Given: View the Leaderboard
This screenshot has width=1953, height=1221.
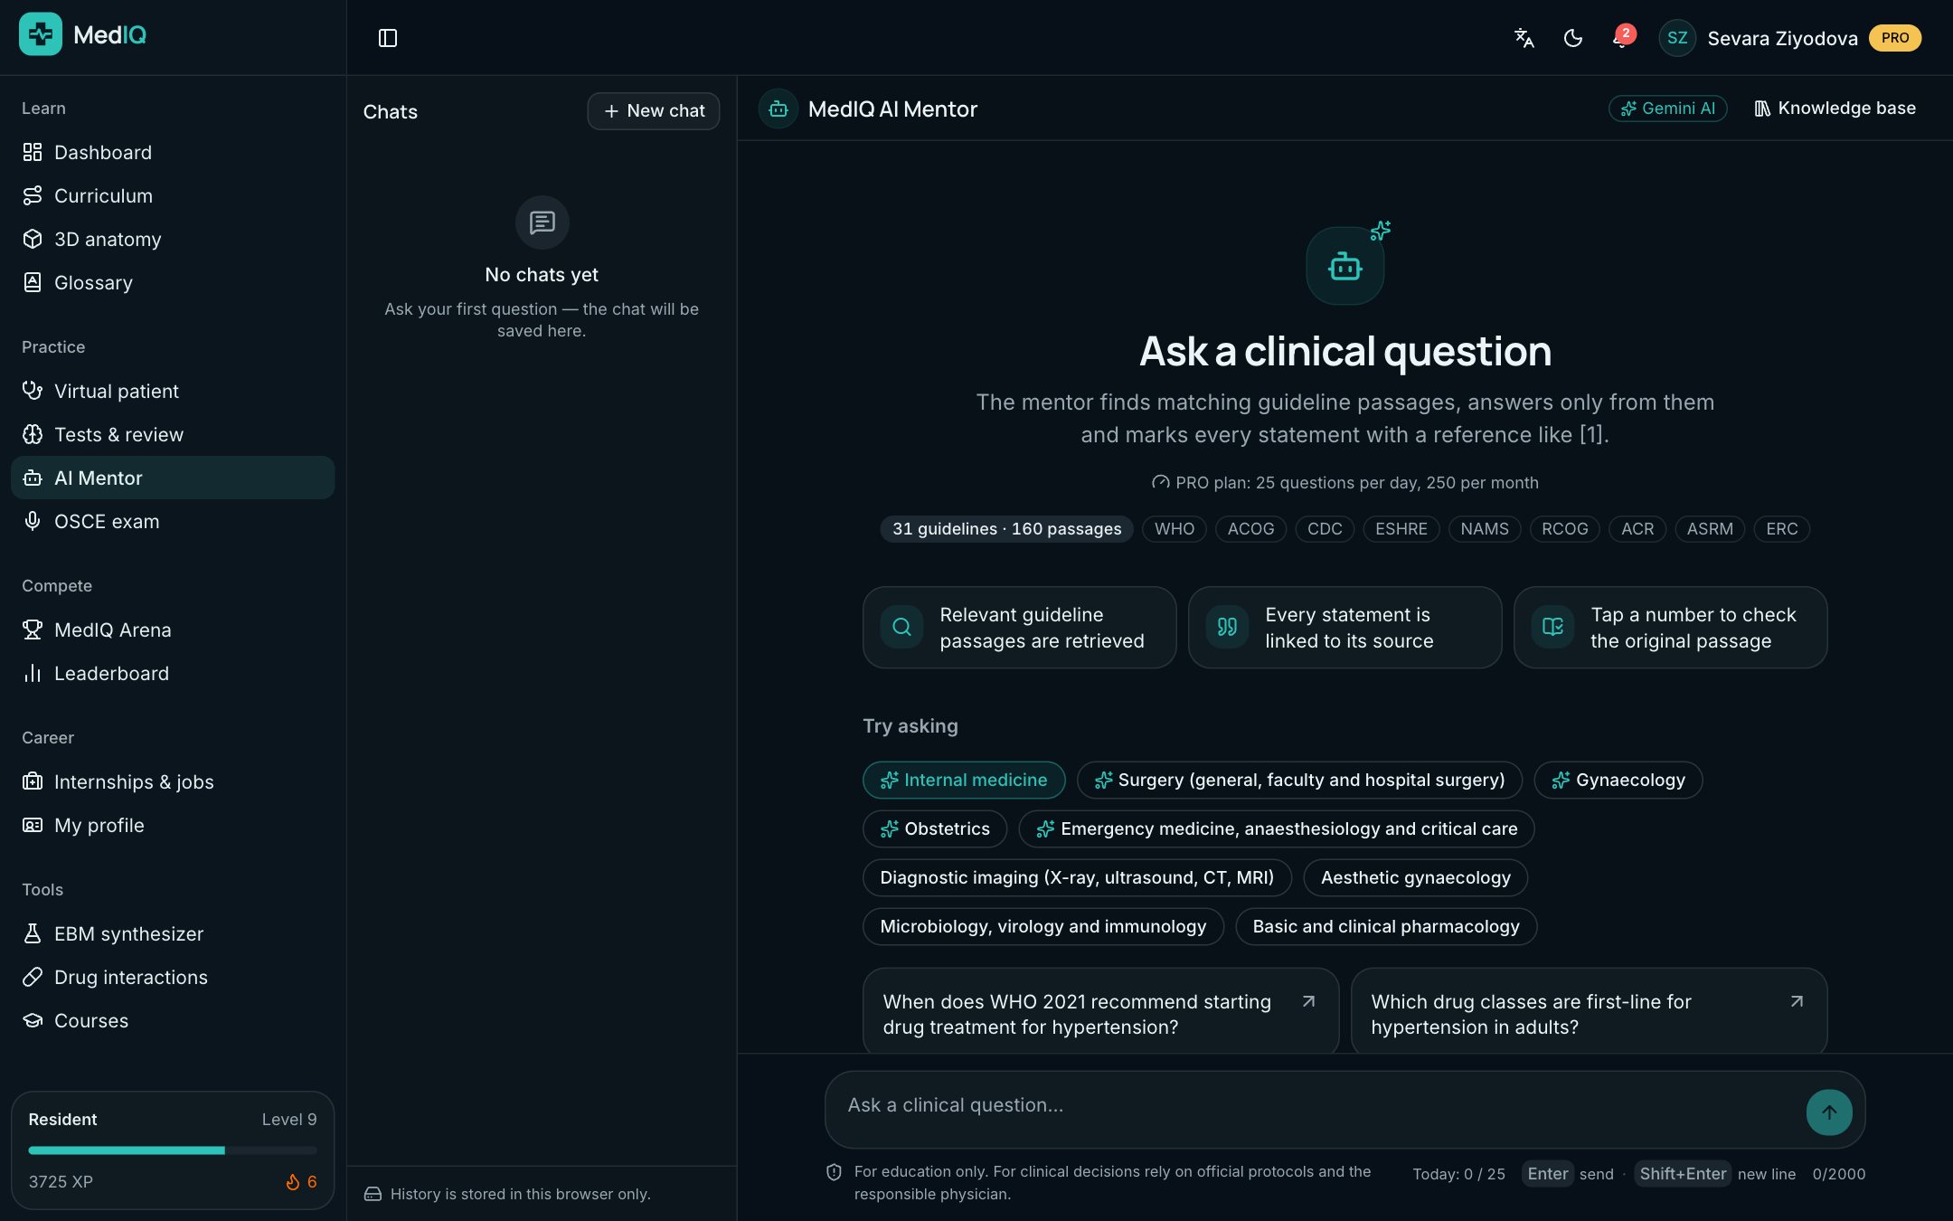Looking at the screenshot, I should [173, 673].
